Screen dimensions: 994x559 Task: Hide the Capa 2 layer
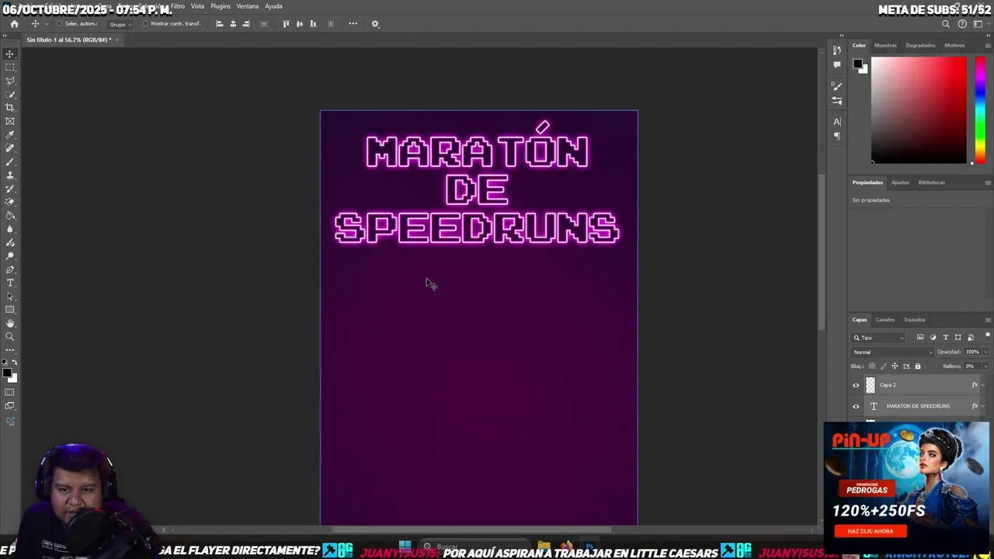(856, 385)
